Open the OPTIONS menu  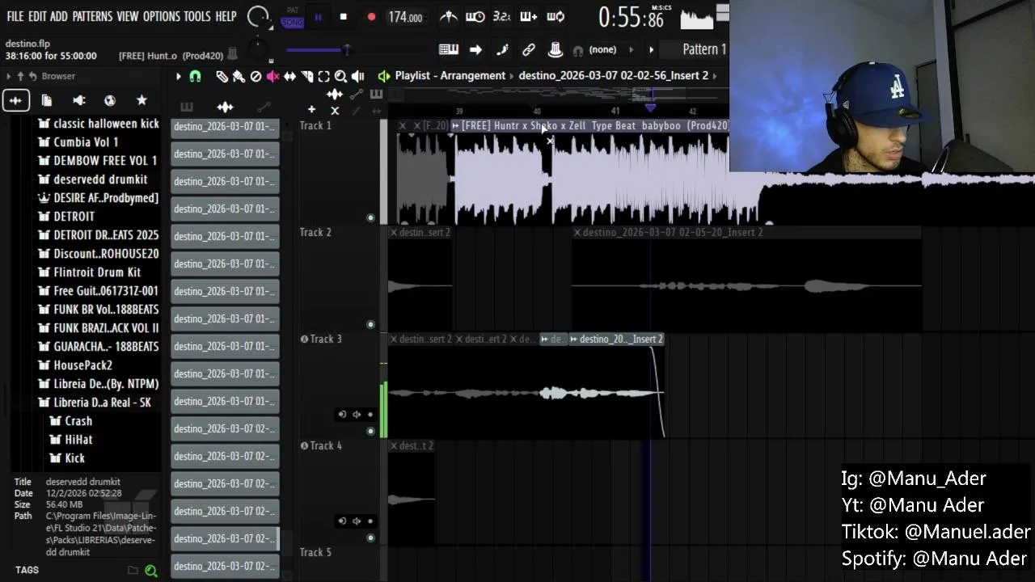pos(162,16)
